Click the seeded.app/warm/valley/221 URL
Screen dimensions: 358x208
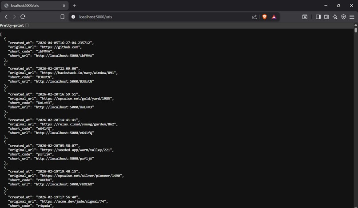pyautogui.click(x=76, y=150)
